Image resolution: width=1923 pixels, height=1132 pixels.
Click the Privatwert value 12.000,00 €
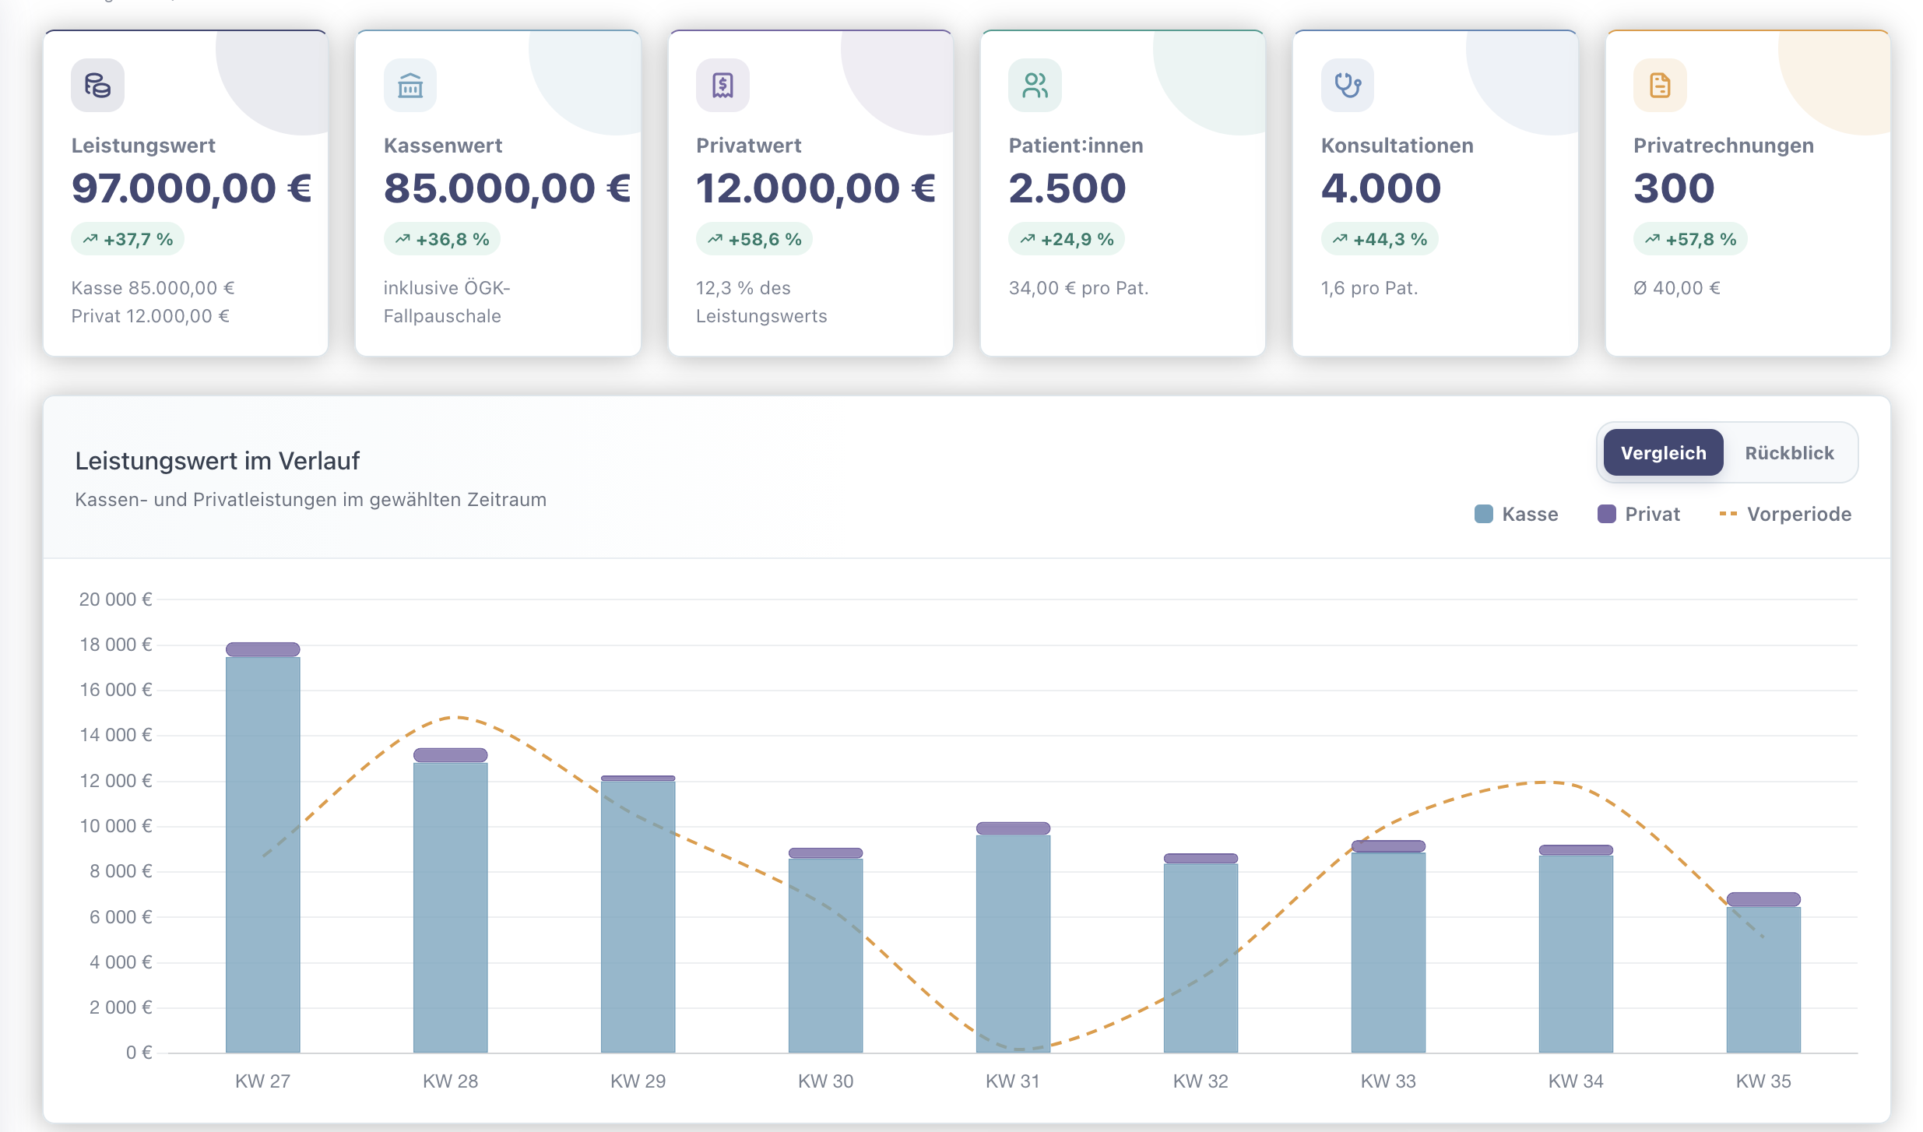[816, 188]
